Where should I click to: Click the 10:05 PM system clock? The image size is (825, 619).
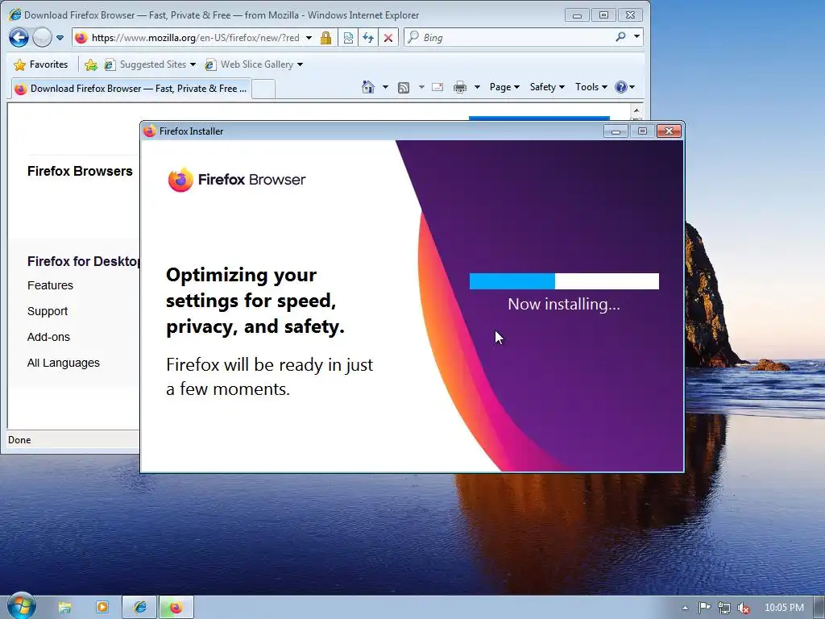coord(784,608)
